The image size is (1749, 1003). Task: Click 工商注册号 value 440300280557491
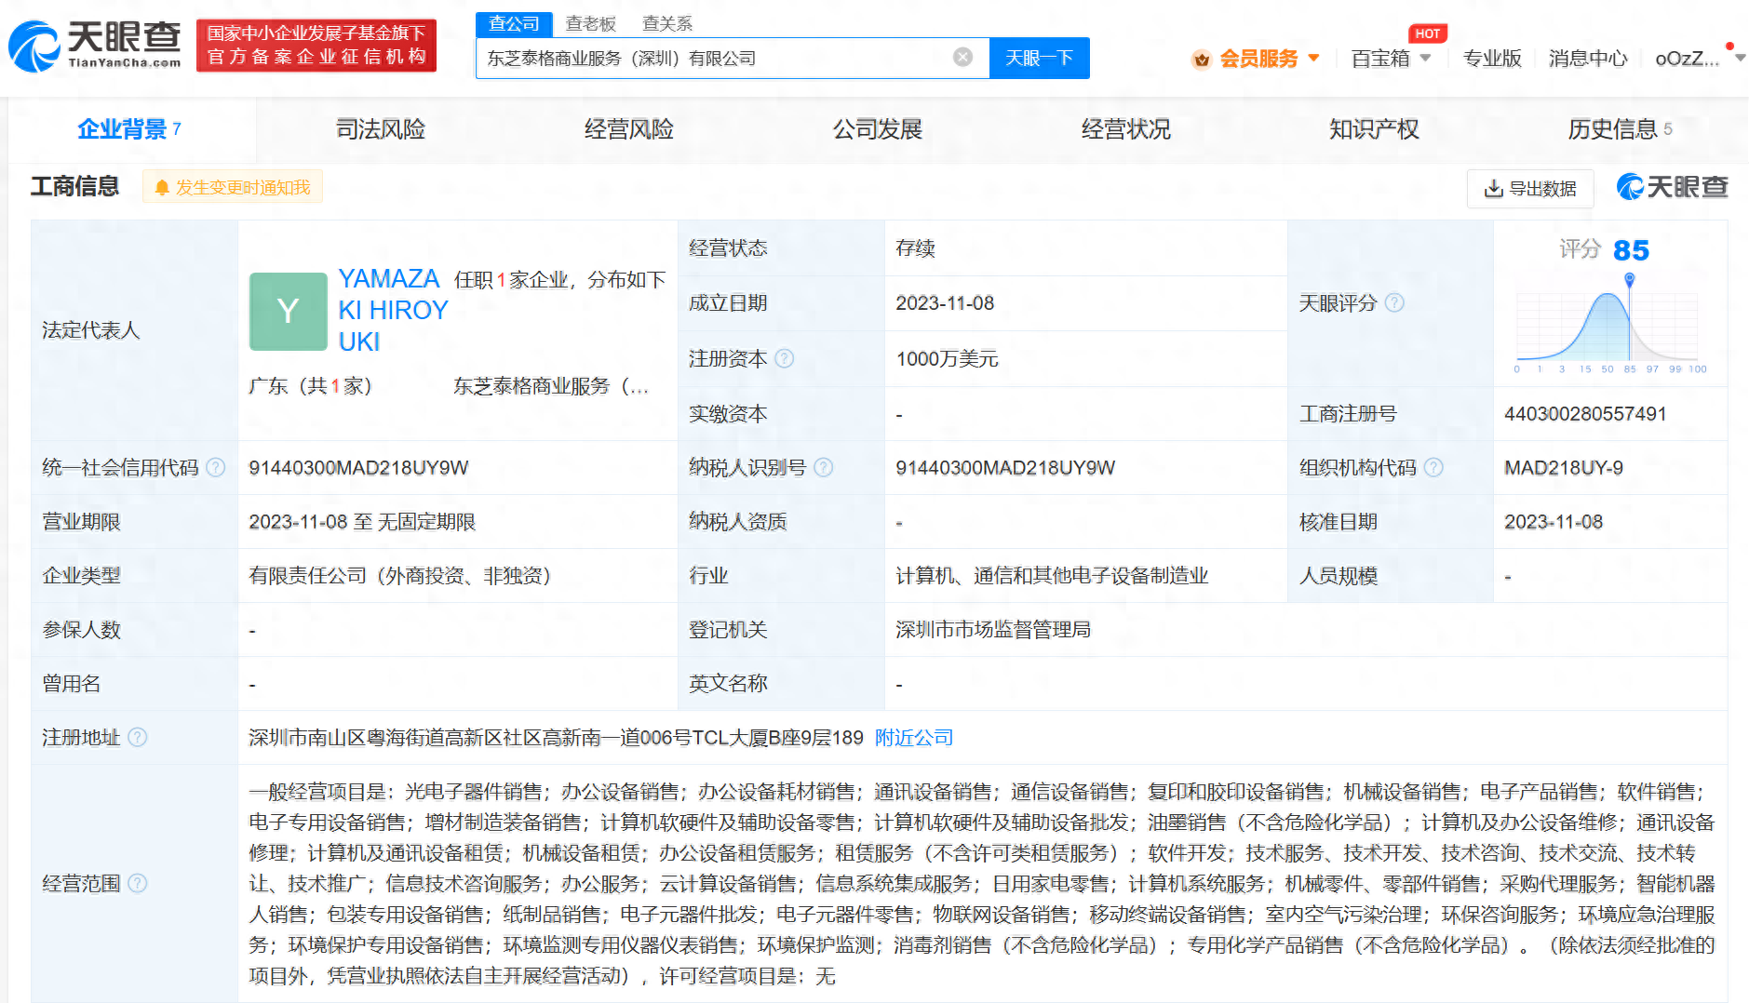(1585, 414)
